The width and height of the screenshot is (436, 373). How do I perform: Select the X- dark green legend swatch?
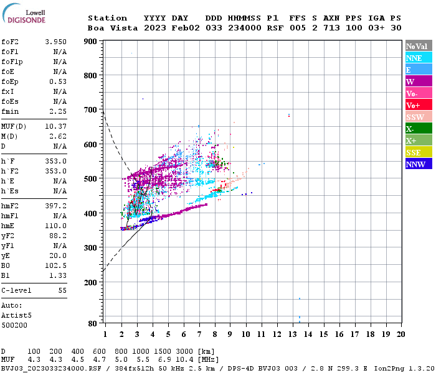pyautogui.click(x=419, y=129)
